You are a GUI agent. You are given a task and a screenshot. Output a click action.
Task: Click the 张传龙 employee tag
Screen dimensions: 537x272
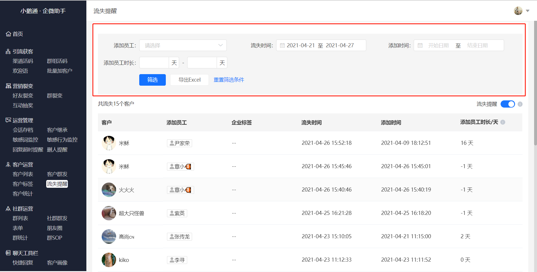click(x=179, y=237)
